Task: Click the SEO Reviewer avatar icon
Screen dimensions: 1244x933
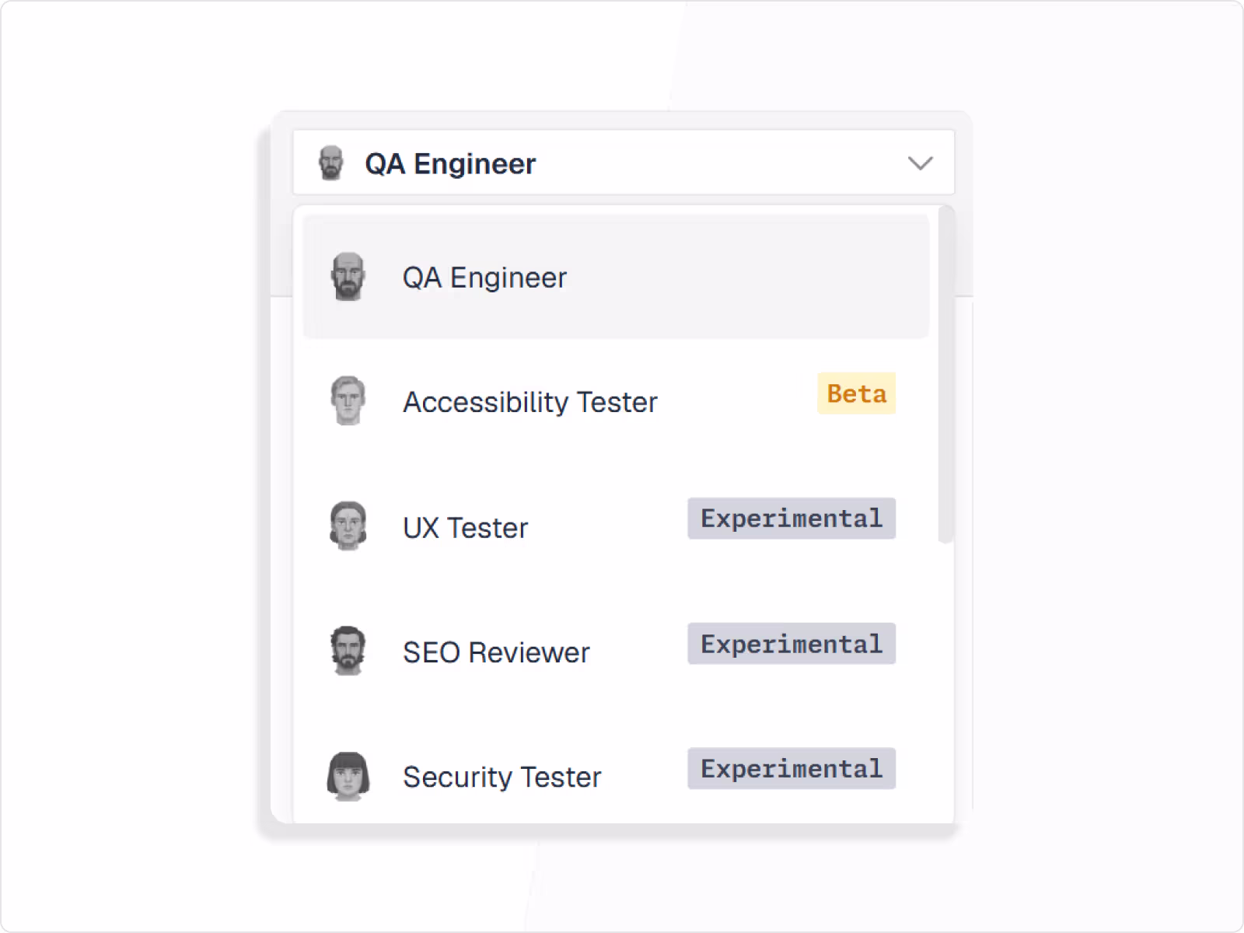Action: 348,651
